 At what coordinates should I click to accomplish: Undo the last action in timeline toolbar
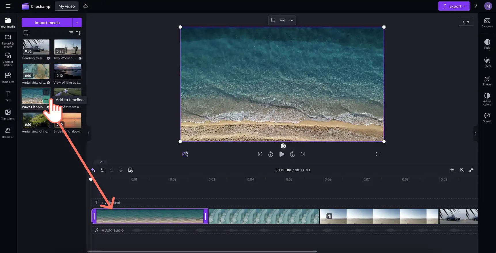(102, 170)
